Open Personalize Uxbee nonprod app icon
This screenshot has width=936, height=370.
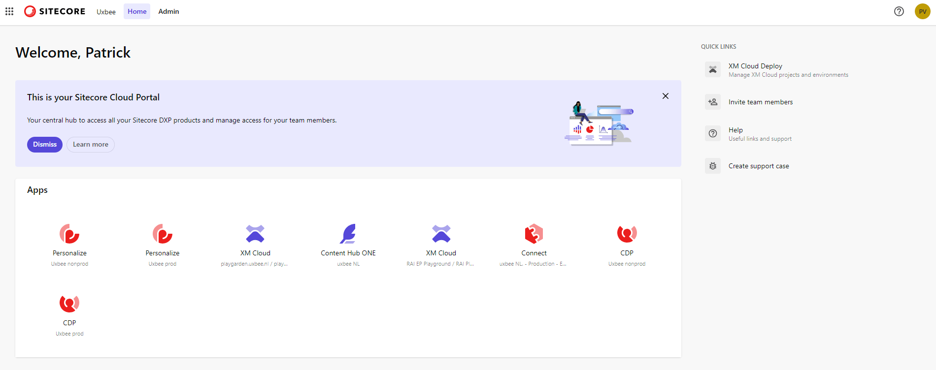click(69, 234)
